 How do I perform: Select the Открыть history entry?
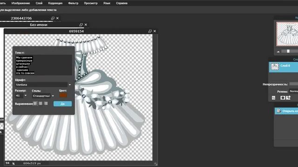[286, 111]
